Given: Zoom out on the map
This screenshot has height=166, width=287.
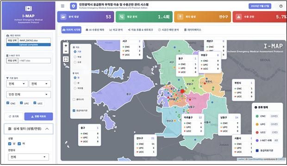Looking at the screenshot, I should coord(66,51).
